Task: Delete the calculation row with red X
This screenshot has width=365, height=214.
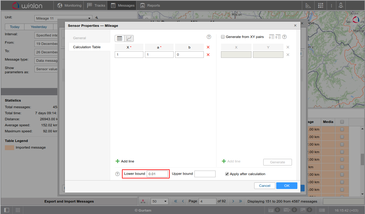Action: pyautogui.click(x=208, y=55)
